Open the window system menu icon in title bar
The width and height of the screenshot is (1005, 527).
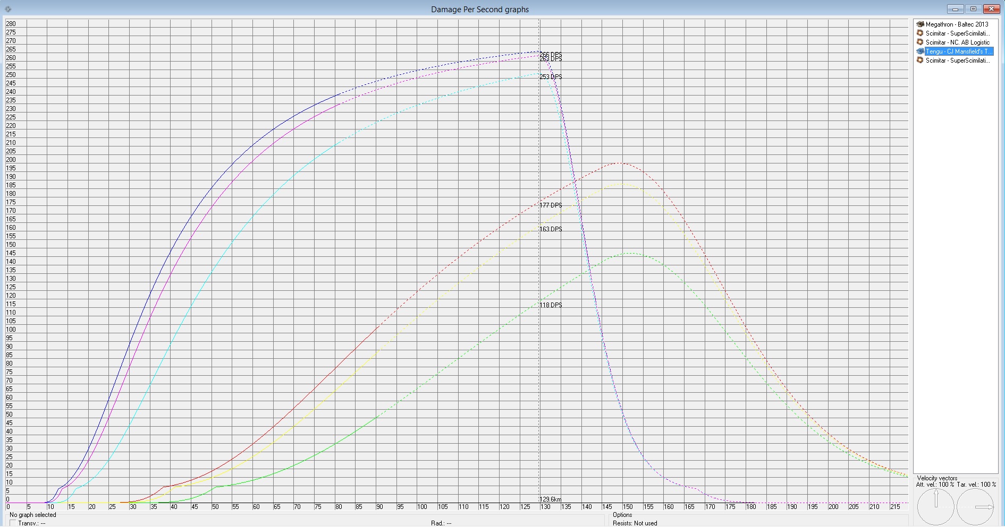pyautogui.click(x=8, y=9)
